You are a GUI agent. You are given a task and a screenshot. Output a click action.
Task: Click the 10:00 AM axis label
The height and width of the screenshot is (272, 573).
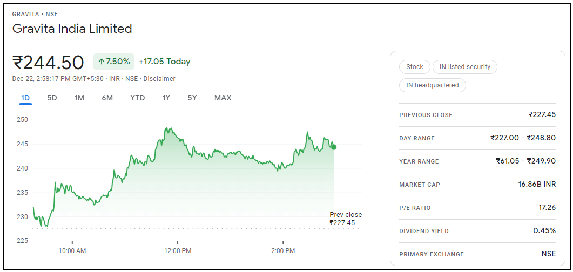coord(72,251)
